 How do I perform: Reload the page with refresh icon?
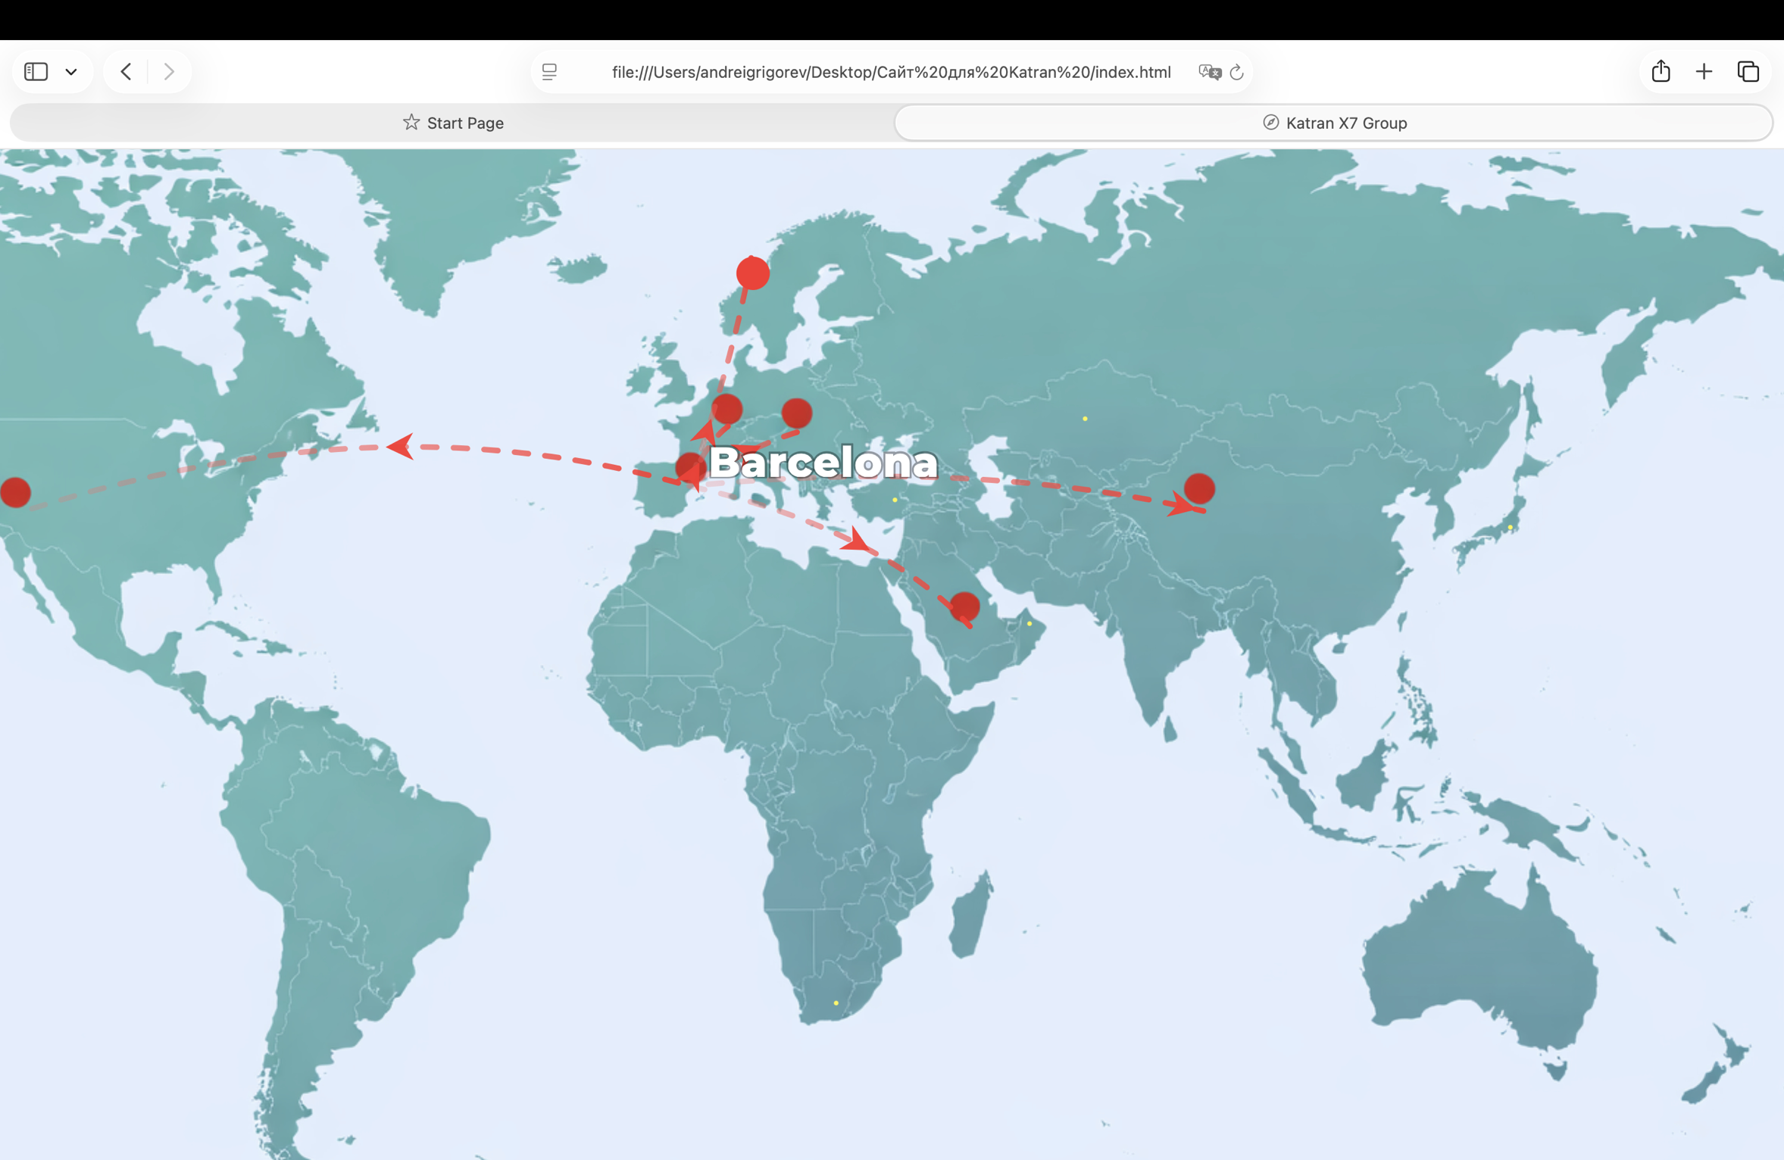click(1237, 72)
